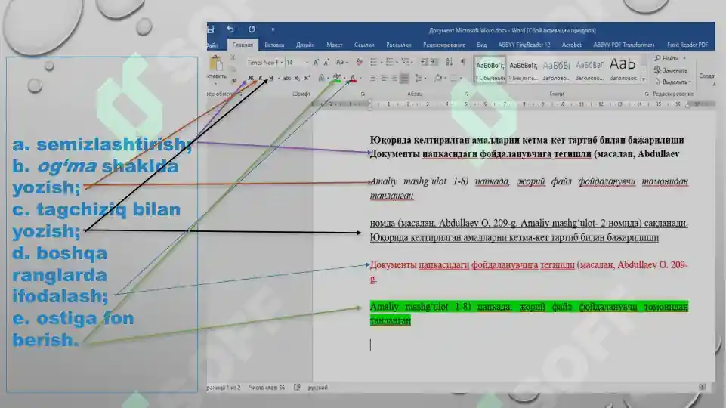Toggle center alignment
The width and height of the screenshot is (726, 408).
pos(383,79)
